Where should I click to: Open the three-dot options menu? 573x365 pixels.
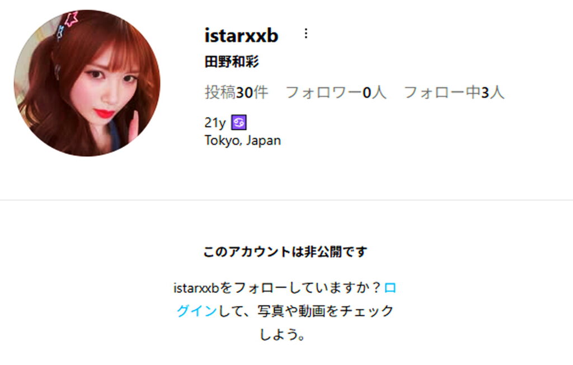[x=306, y=34]
